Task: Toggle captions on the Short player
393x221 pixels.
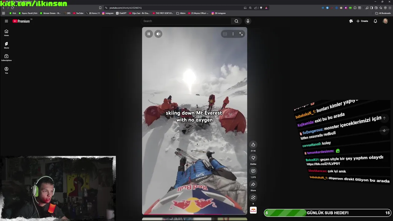Action: tap(225, 34)
